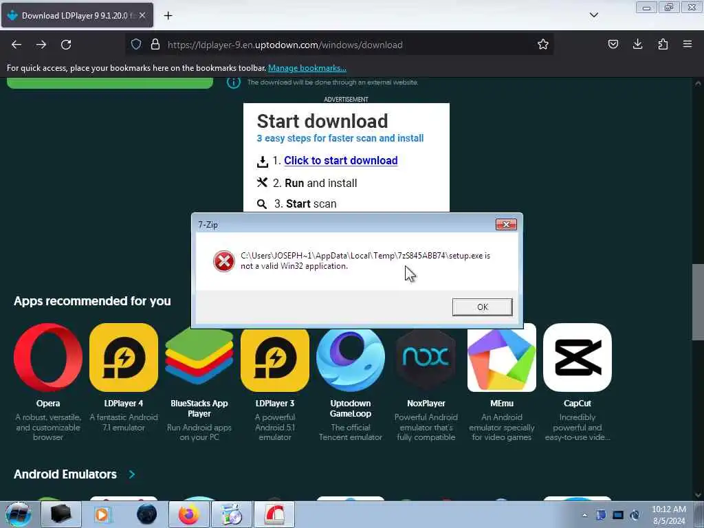This screenshot has height=528, width=704.
Task: Open the Pocket save icon
Action: [613, 44]
